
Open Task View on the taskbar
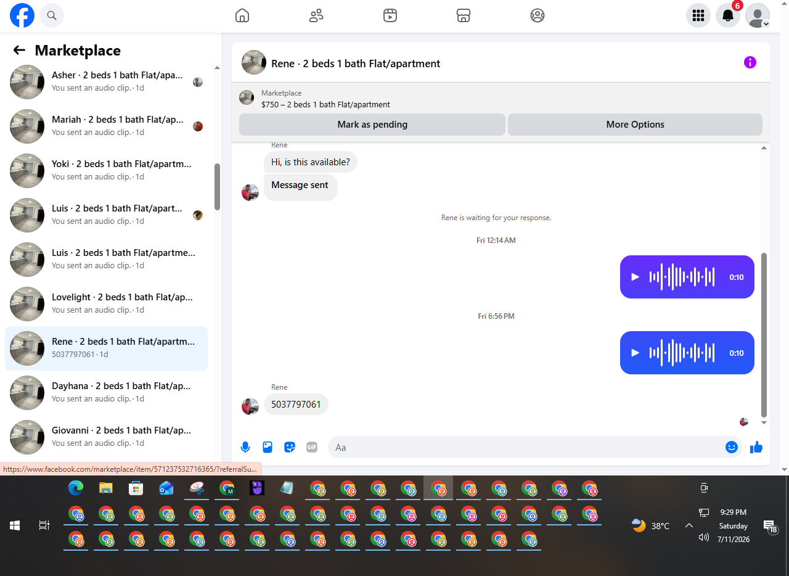click(44, 525)
